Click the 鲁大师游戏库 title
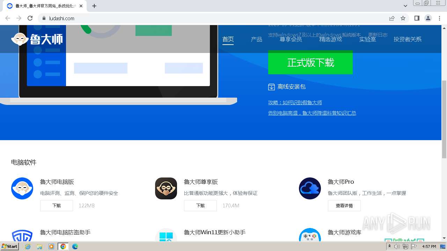Viewport: 447px width, 251px height. click(x=345, y=232)
